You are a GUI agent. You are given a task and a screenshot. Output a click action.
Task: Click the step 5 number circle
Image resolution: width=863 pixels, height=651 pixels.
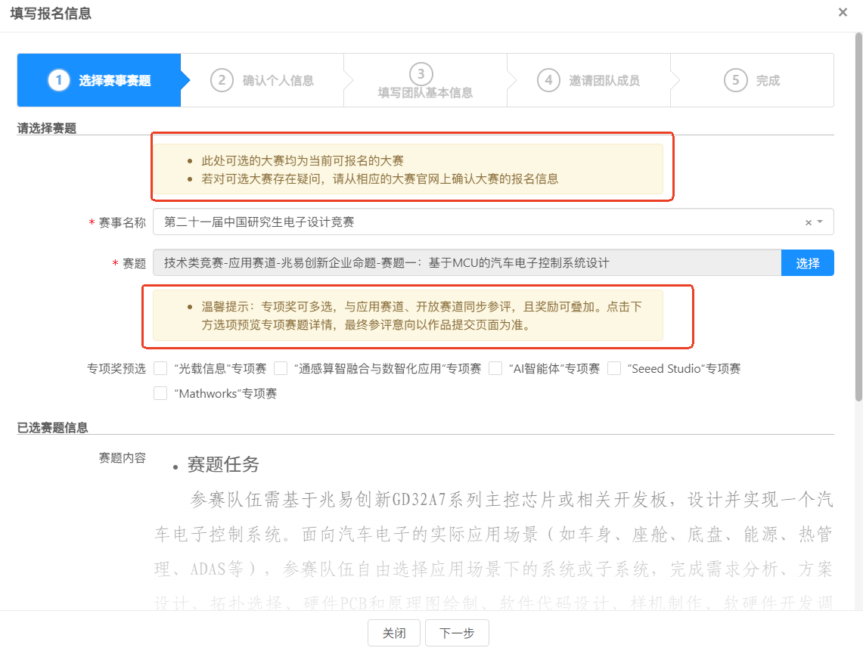735,80
